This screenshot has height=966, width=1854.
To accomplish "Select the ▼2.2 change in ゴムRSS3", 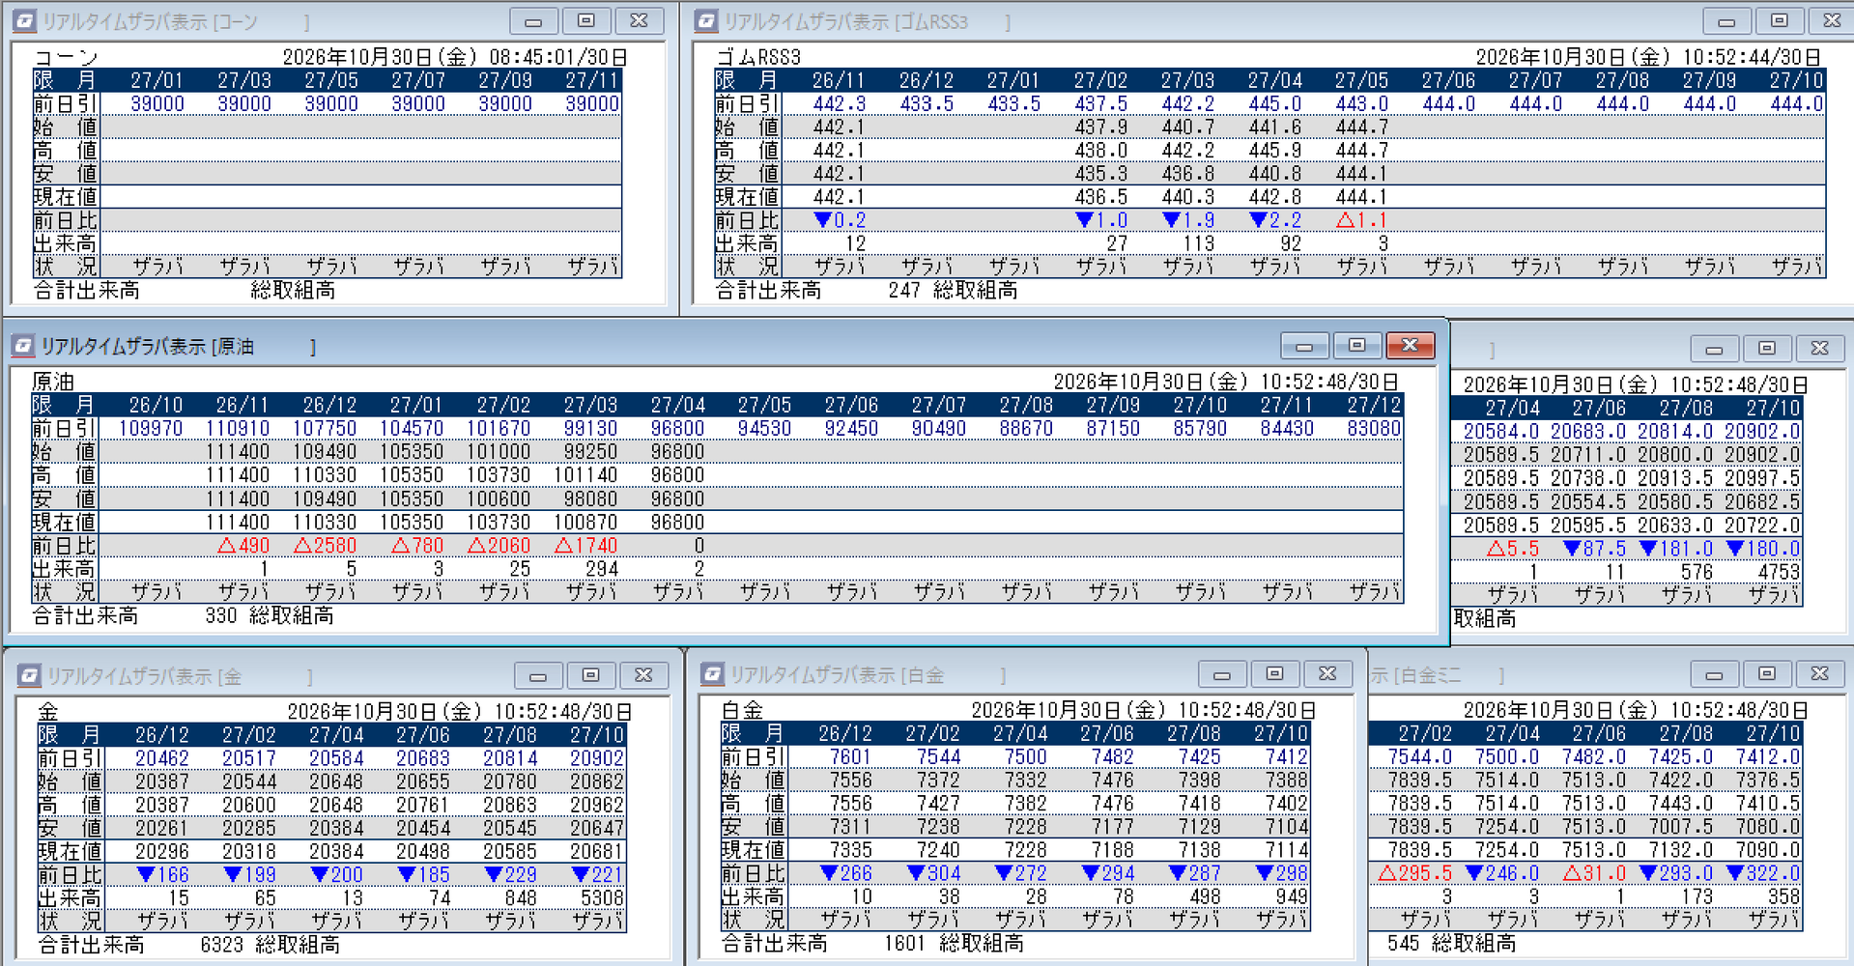I will coord(1275,220).
